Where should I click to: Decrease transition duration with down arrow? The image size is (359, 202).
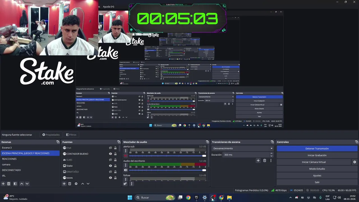(x=271, y=156)
